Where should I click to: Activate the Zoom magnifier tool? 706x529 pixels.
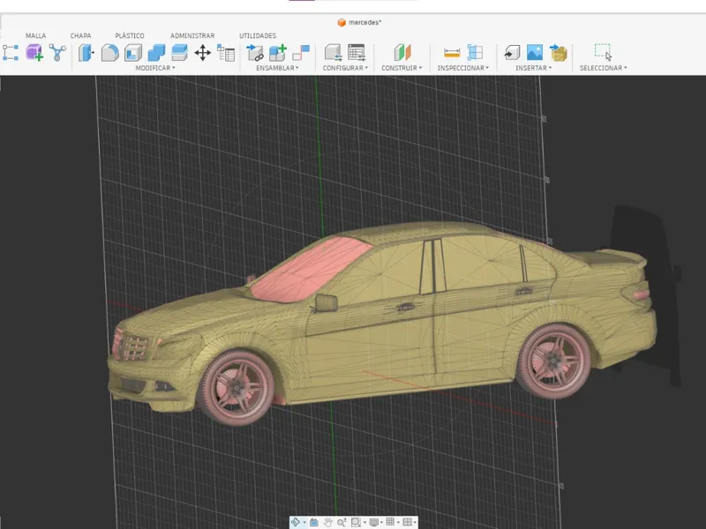tap(342, 522)
